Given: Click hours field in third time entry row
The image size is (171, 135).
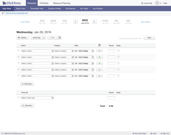Looking at the screenshot, I should [111, 63].
